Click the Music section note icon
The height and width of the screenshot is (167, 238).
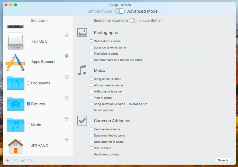point(82,70)
